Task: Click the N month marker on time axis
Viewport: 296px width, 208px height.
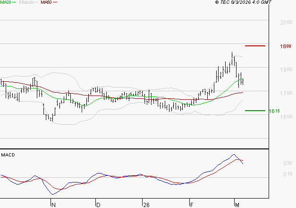Action: point(54,205)
